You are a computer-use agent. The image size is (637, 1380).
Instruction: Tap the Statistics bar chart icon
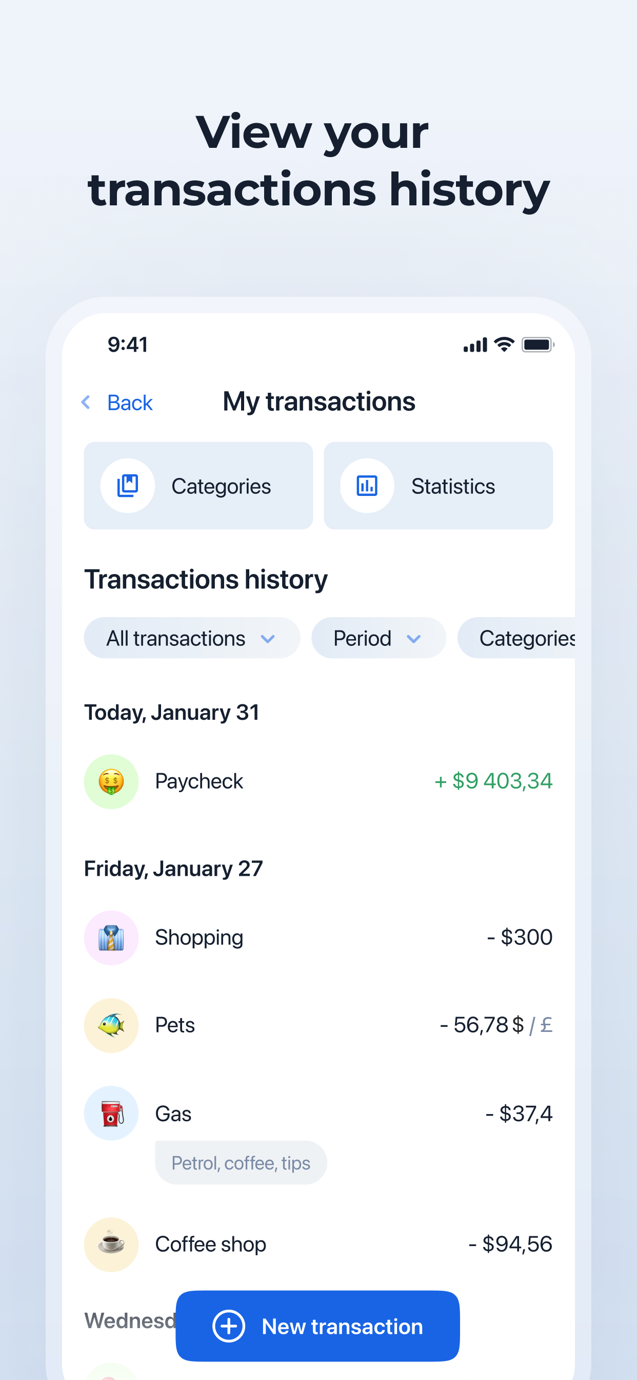[x=367, y=485]
